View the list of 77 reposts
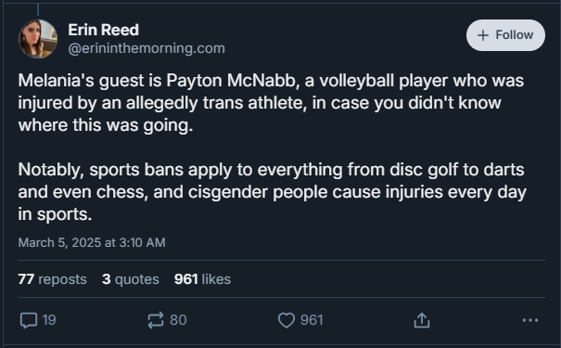This screenshot has width=561, height=348. pyautogui.click(x=52, y=279)
